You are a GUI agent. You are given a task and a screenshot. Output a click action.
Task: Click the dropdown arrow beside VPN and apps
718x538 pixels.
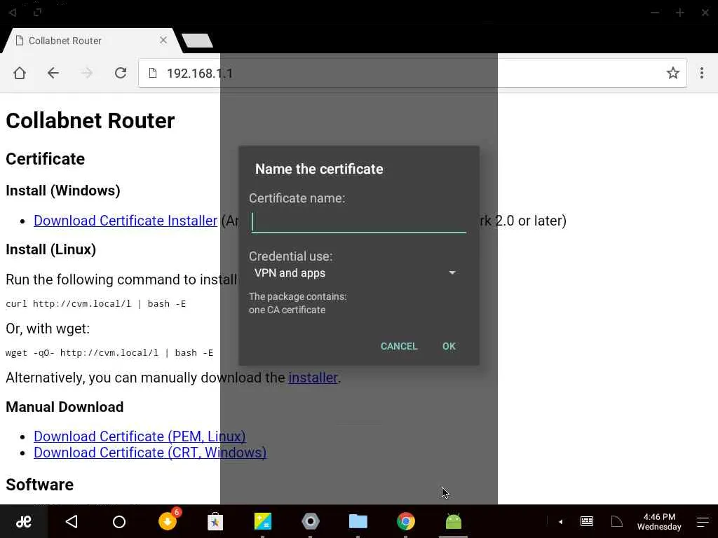coord(452,273)
